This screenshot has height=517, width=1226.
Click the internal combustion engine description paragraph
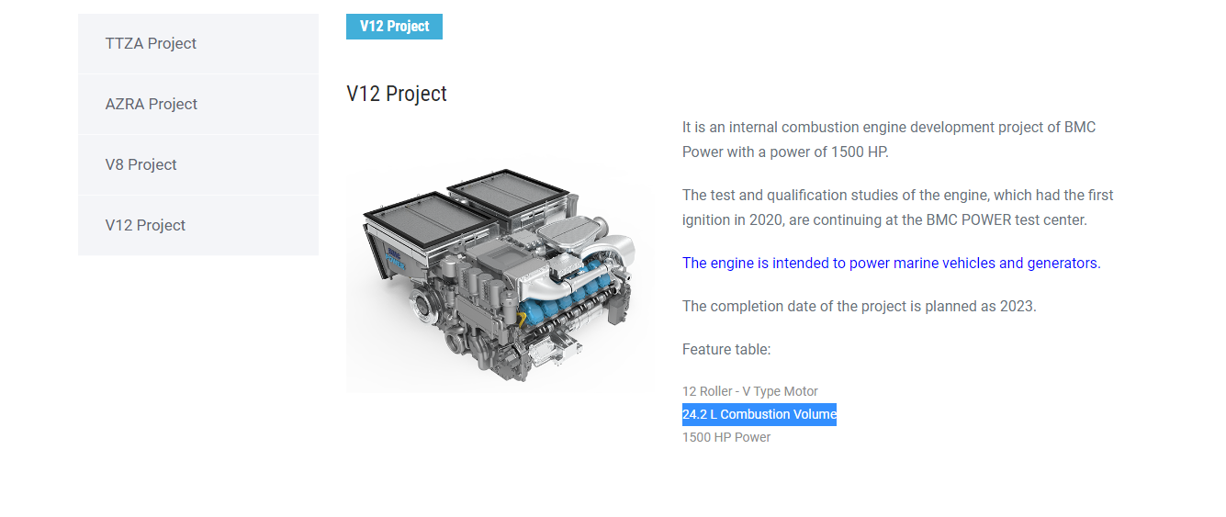(x=888, y=140)
